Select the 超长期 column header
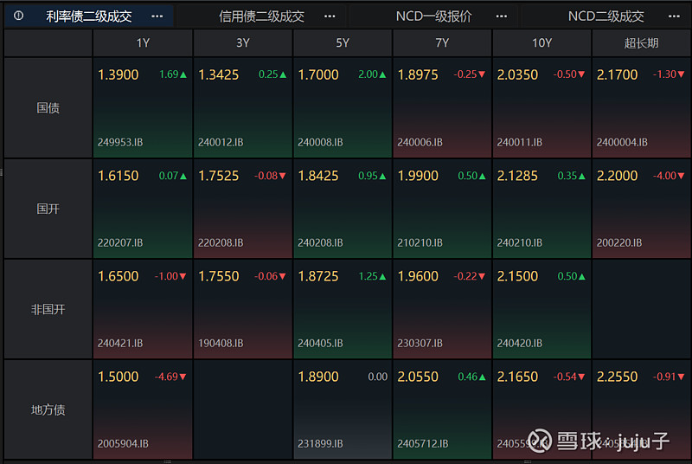The height and width of the screenshot is (464, 692). click(x=641, y=42)
